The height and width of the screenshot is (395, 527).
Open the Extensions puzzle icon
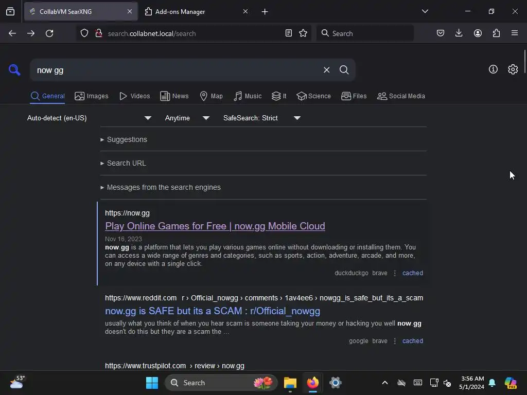pyautogui.click(x=496, y=33)
